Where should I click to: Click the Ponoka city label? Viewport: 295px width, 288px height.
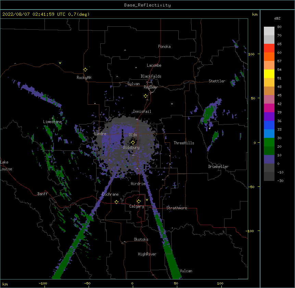click(x=164, y=47)
